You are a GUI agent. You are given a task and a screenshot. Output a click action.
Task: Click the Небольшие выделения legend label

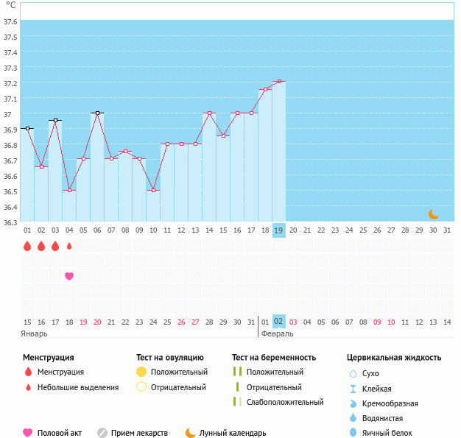[x=78, y=387]
